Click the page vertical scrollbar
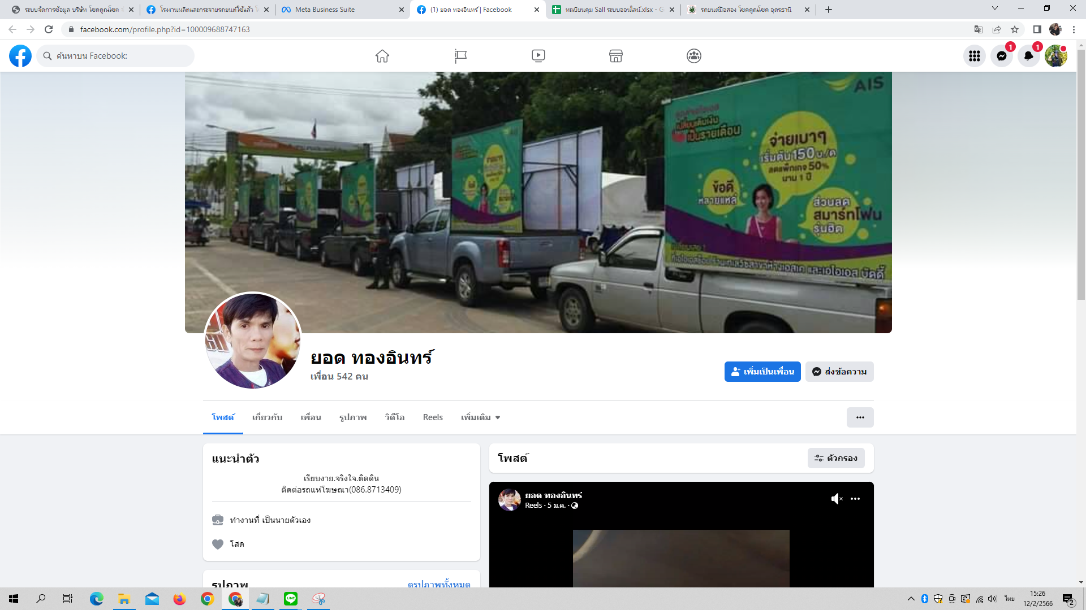Viewport: 1086px width, 610px height. point(1081,175)
